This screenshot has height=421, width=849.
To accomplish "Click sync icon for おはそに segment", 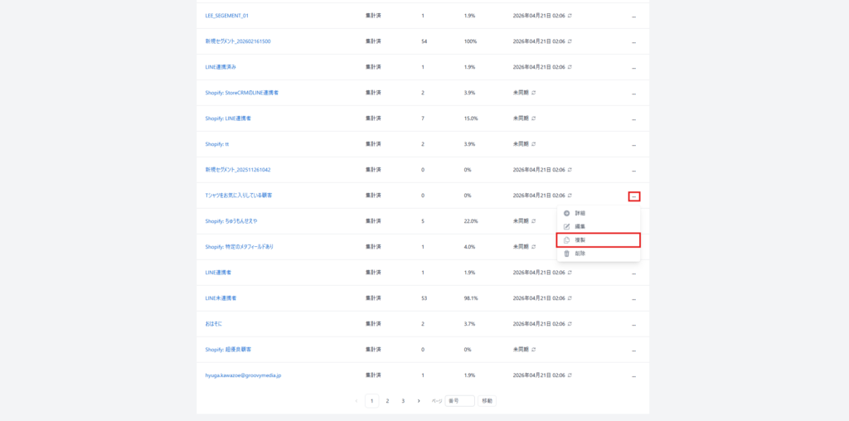I will coord(570,323).
